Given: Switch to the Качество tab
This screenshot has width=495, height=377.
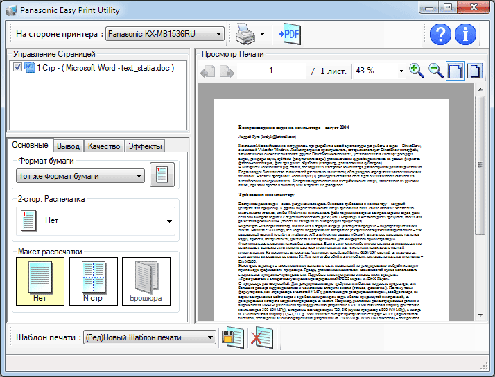Looking at the screenshot, I should [104, 146].
